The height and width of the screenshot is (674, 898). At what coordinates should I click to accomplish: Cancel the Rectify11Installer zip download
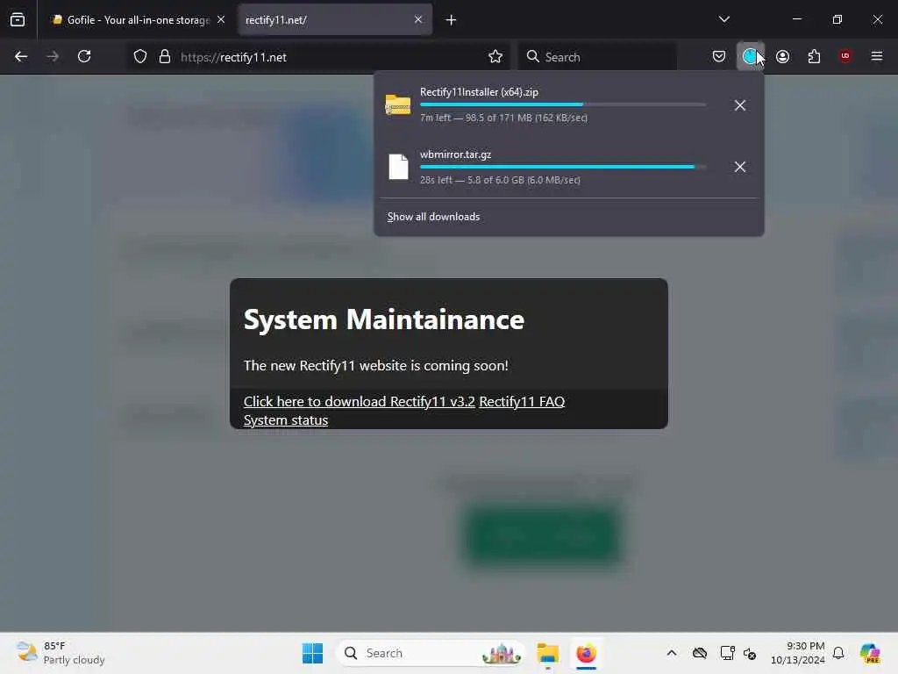(x=740, y=105)
